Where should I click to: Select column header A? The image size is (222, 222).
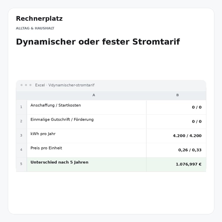pyautogui.click(x=94, y=95)
